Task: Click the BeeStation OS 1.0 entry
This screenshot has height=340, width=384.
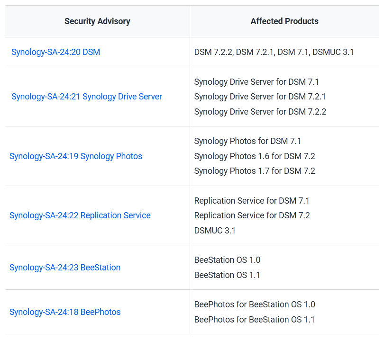Action: (227, 260)
